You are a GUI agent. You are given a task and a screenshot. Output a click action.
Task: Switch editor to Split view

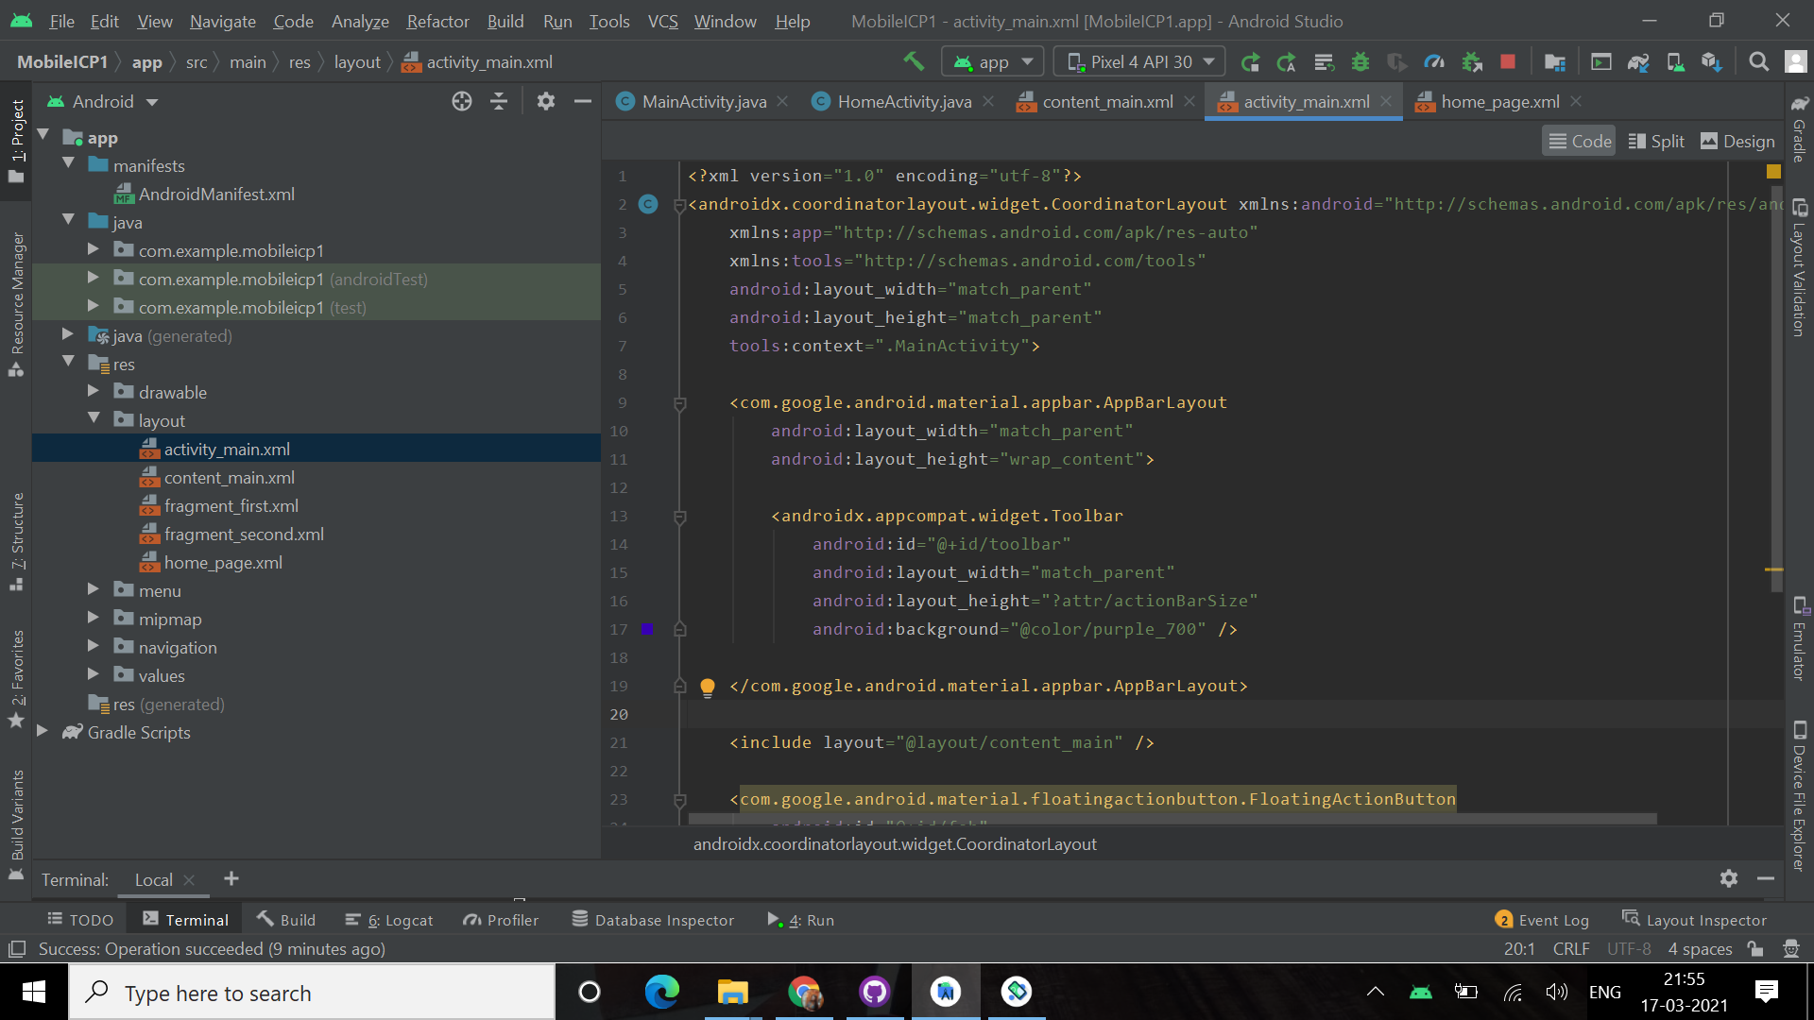1656,141
